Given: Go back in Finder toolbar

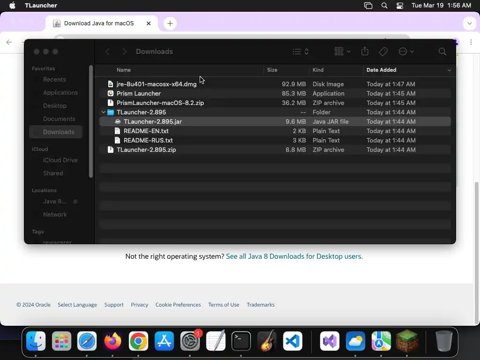Looking at the screenshot, I should coord(107,52).
